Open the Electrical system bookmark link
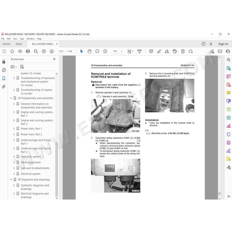The image size is (232, 232). pos(30,174)
